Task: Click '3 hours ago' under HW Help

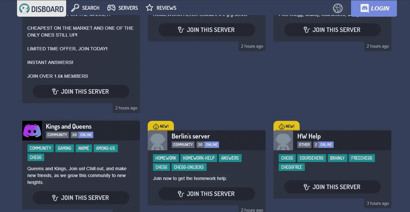Action: point(378,203)
